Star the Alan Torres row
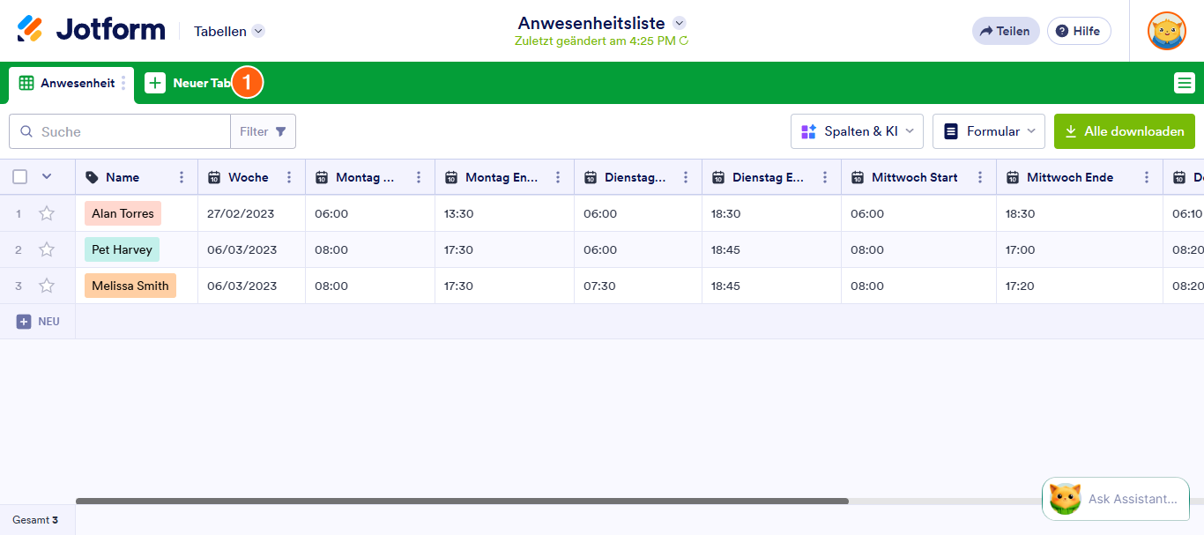The height and width of the screenshot is (535, 1204). coord(47,213)
